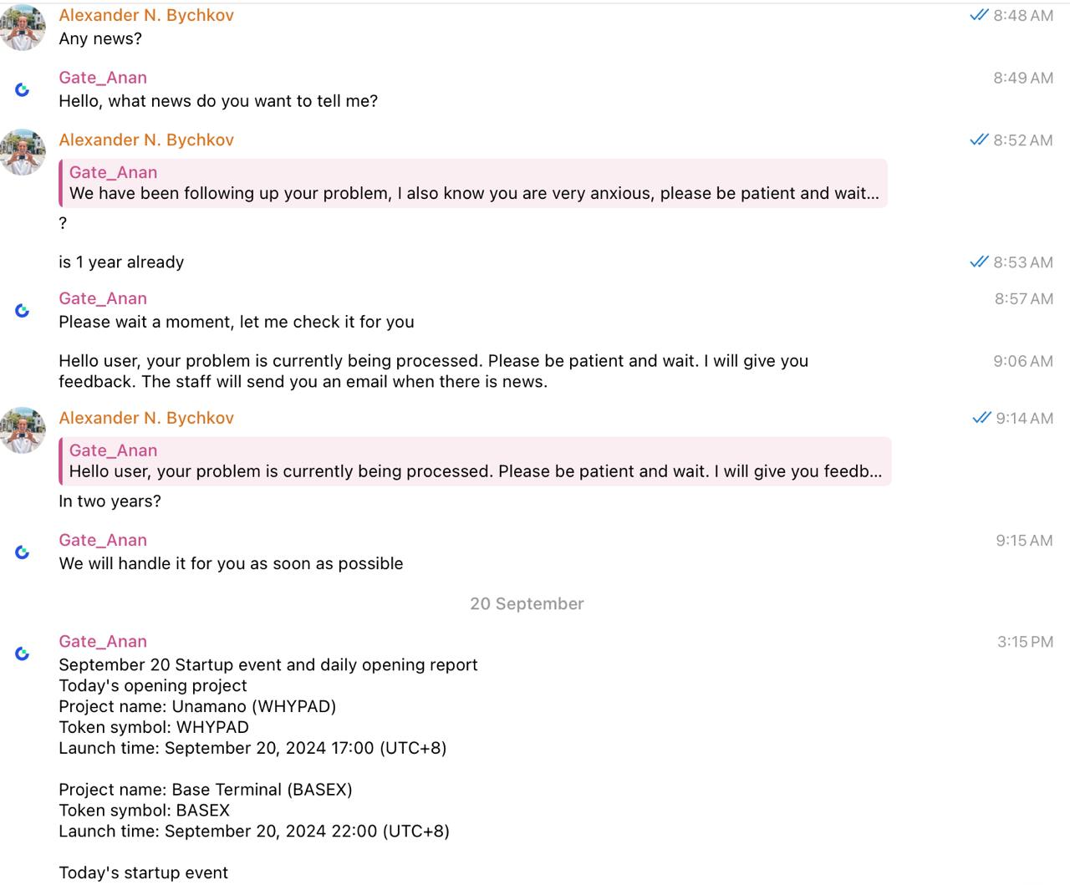The image size is (1070, 885).
Task: Click the "We will handle it for you" message
Action: 231,564
